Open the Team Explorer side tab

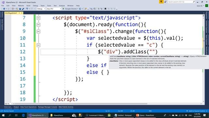pos(206,40)
